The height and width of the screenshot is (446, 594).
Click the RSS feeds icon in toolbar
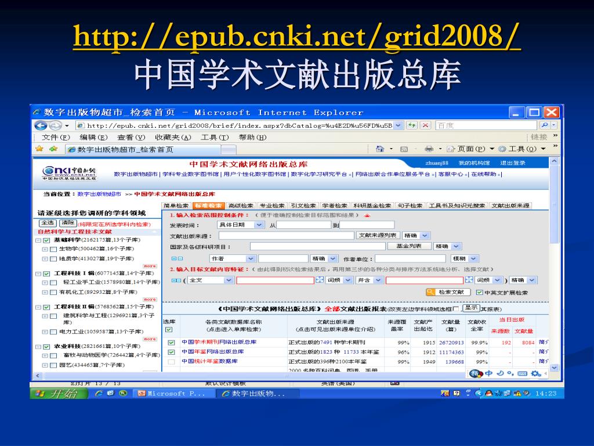click(x=404, y=149)
